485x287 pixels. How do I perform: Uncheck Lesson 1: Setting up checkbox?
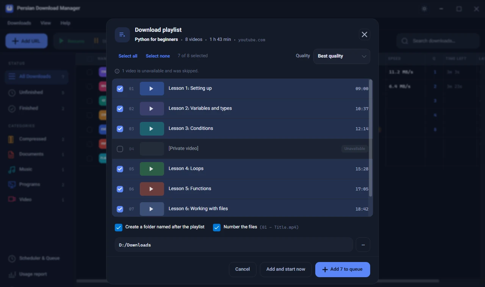(x=120, y=89)
